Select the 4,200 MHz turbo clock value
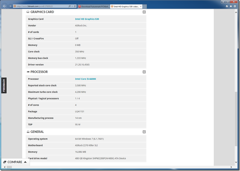This screenshot has width=240, height=171. click(80, 92)
